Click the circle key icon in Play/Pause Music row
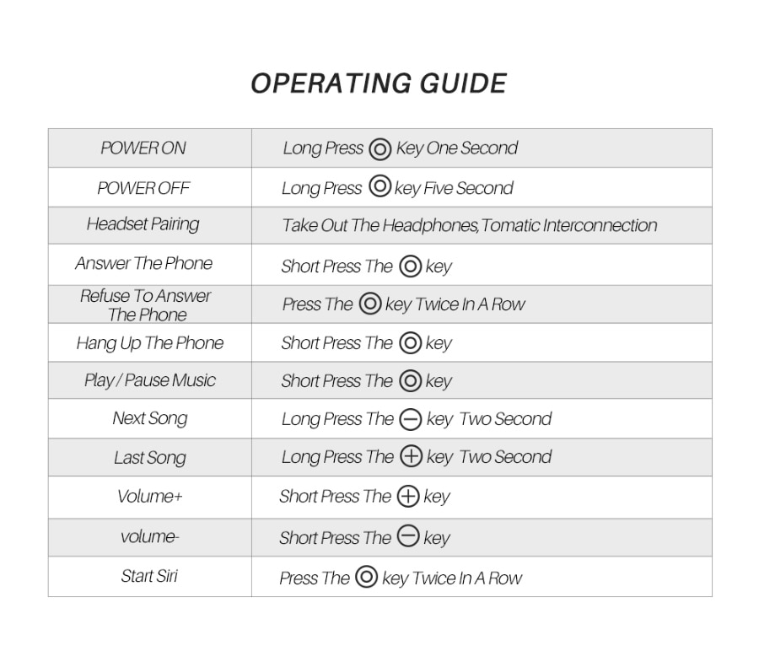Viewport: 759px width, 651px height. pos(410,381)
